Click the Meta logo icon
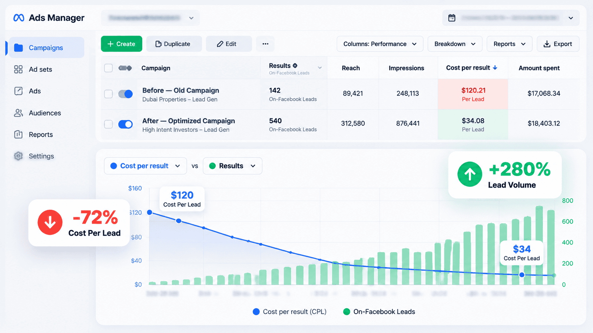The image size is (593, 333). (x=19, y=18)
